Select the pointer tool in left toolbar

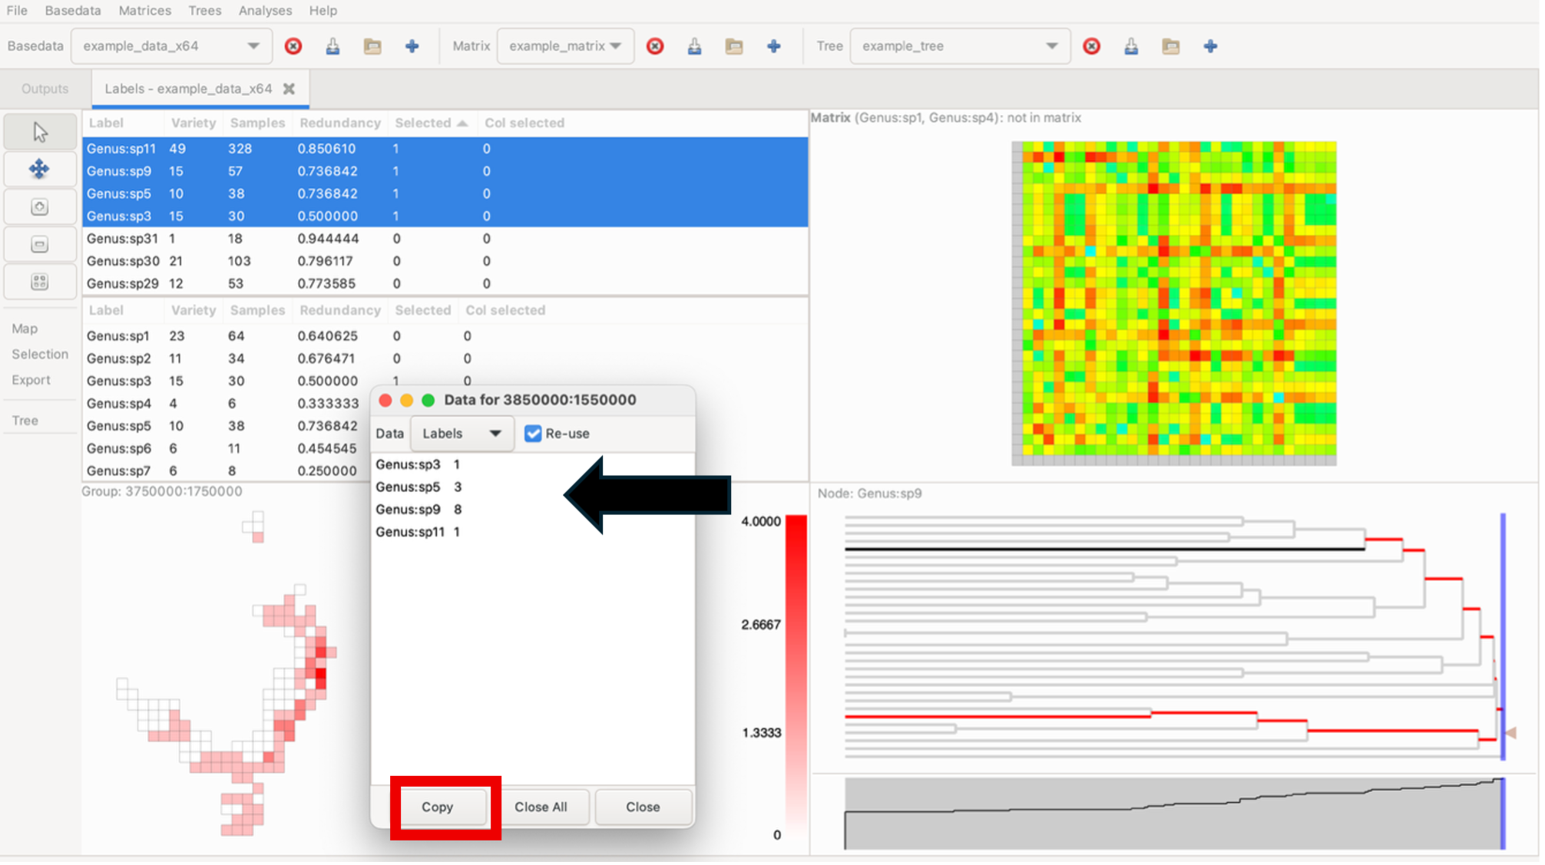(40, 132)
